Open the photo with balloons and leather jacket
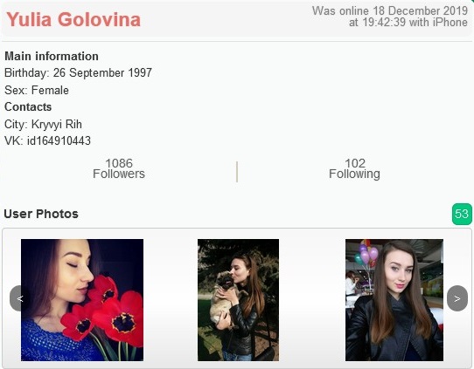 (394, 300)
